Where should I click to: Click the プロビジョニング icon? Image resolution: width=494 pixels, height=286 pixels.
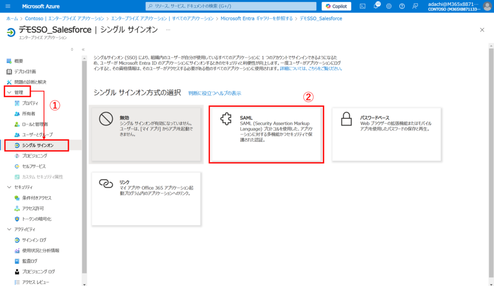[17, 156]
